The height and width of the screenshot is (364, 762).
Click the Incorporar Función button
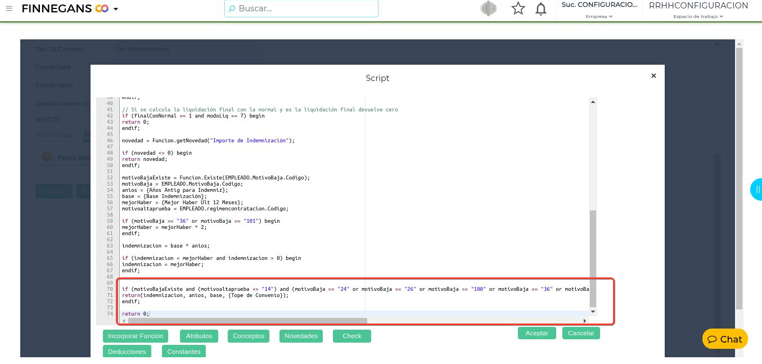136,336
